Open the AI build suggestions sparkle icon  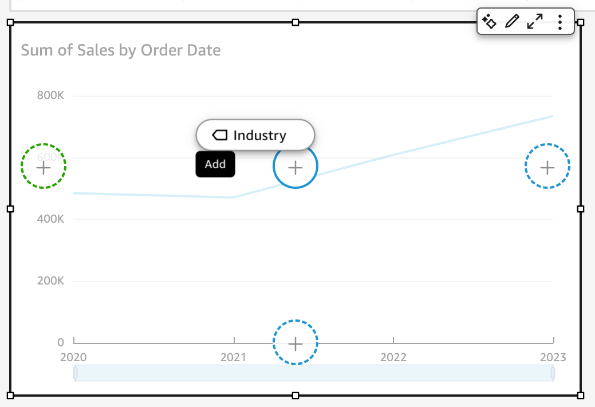click(x=490, y=21)
